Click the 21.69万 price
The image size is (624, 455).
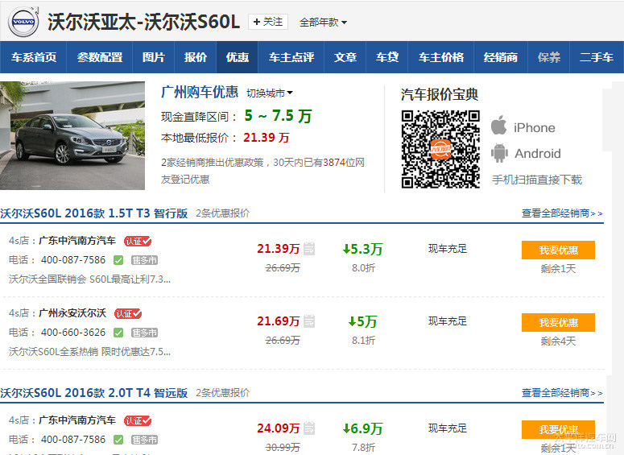tap(278, 321)
